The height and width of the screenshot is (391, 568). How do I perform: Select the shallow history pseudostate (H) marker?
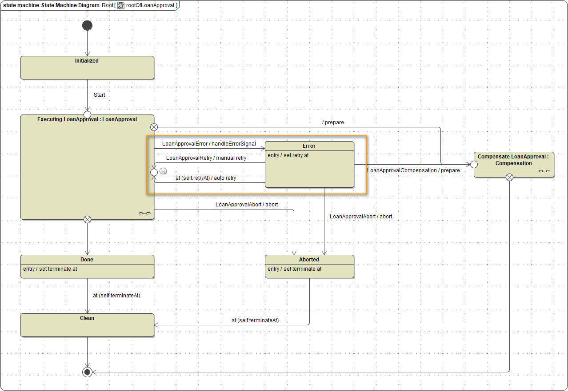163,171
